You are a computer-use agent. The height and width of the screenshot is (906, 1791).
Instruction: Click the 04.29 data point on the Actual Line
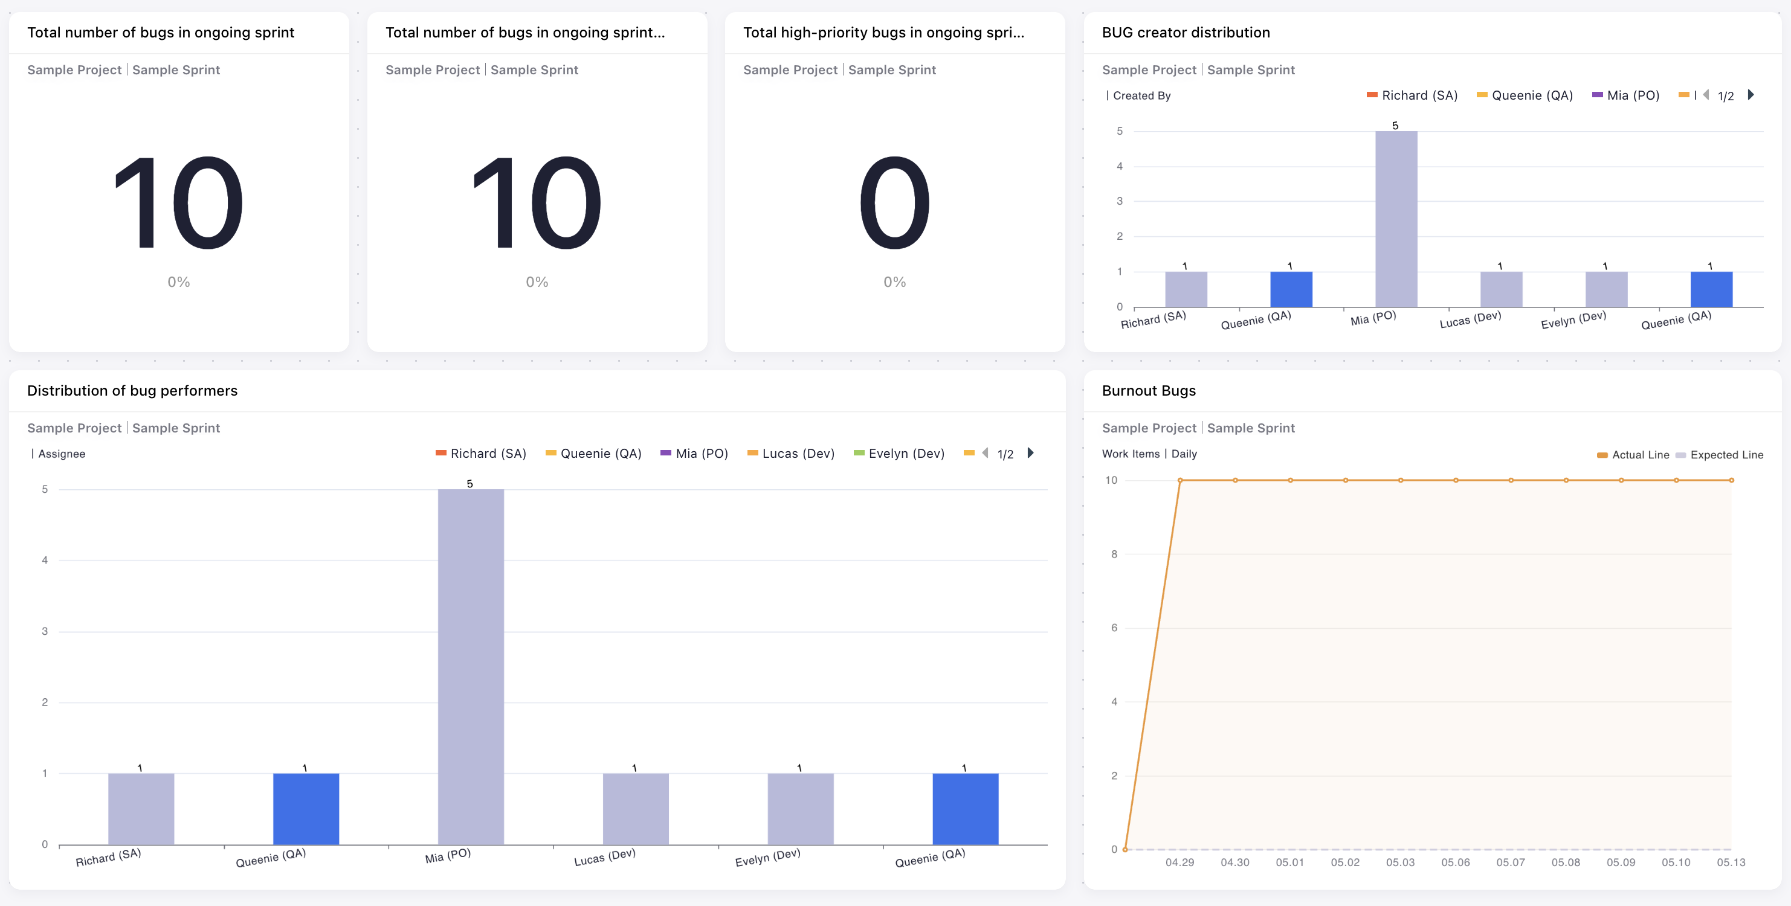(x=1180, y=480)
